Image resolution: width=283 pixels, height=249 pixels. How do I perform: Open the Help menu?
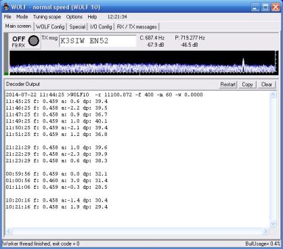pyautogui.click(x=92, y=17)
